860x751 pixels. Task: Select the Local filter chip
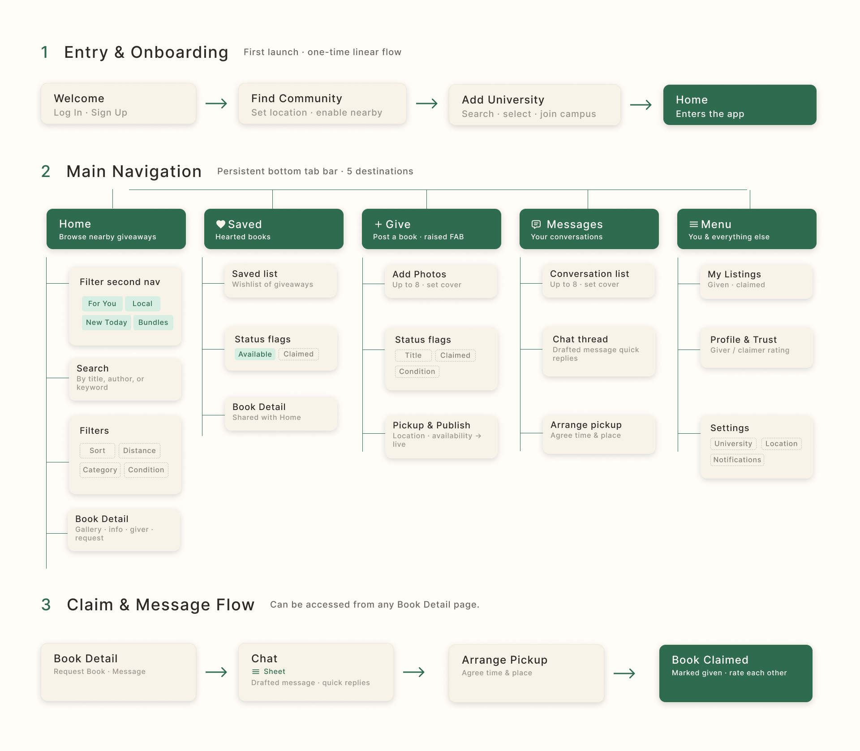142,303
